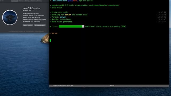Select the Graphics information line
This screenshot has width=171, height=96.
pyautogui.click(x=34, y=19)
